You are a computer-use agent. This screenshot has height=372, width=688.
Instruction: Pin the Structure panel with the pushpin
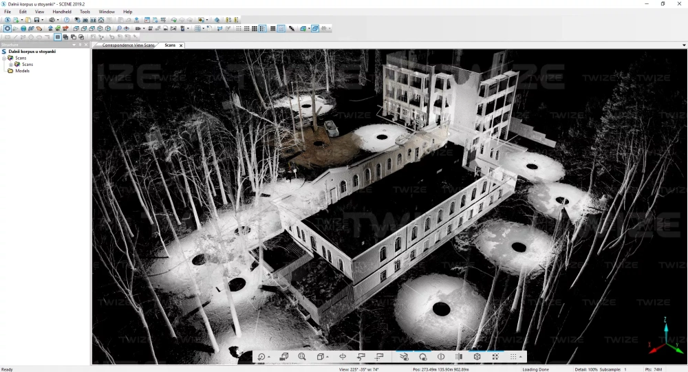click(80, 45)
